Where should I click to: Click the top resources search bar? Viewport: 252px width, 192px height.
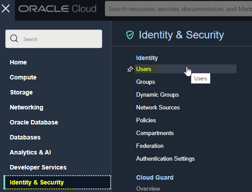point(178,9)
